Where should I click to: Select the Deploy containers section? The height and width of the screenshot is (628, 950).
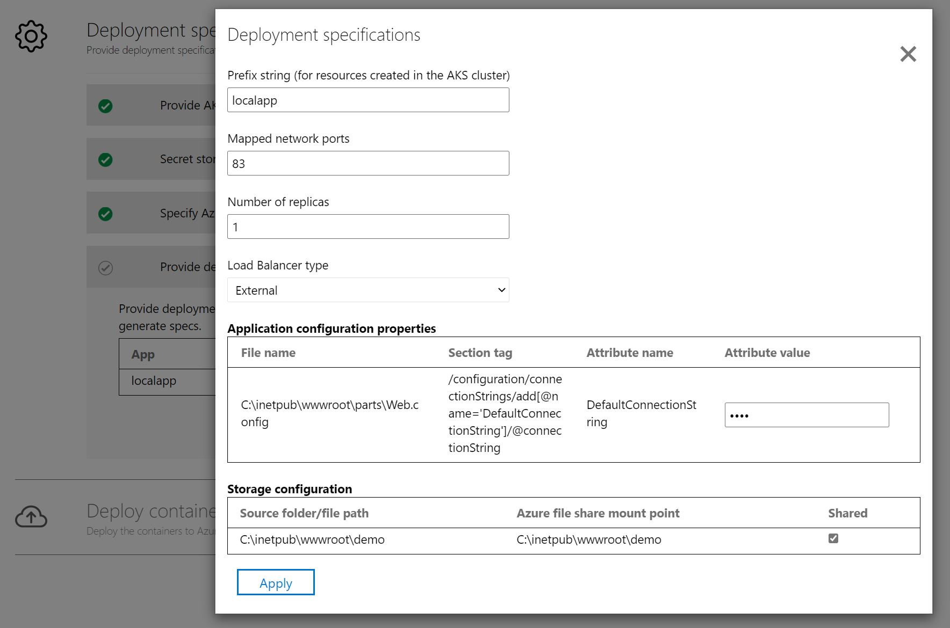(x=150, y=511)
